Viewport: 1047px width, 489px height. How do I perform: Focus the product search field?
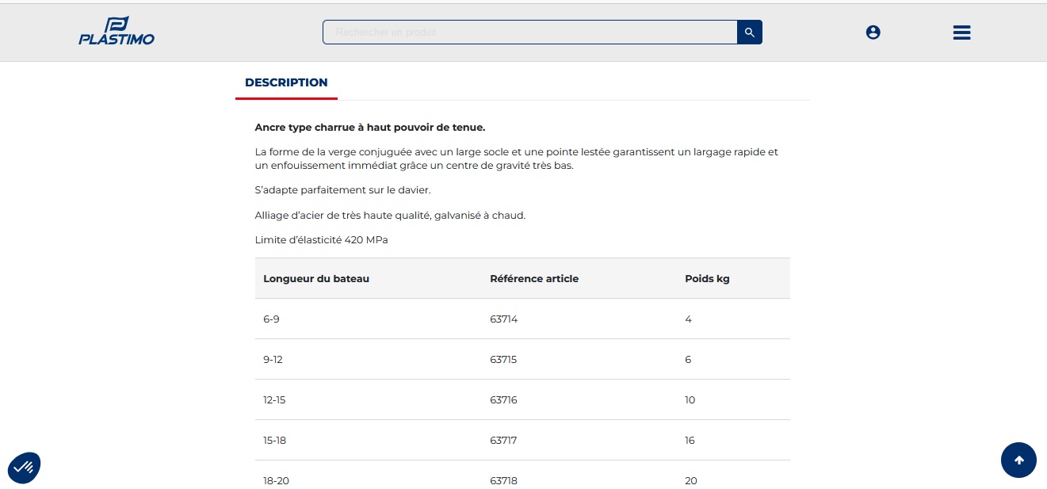pyautogui.click(x=529, y=32)
